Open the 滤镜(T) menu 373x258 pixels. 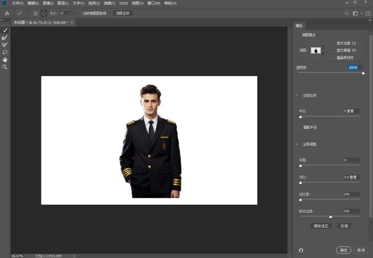coord(109,3)
